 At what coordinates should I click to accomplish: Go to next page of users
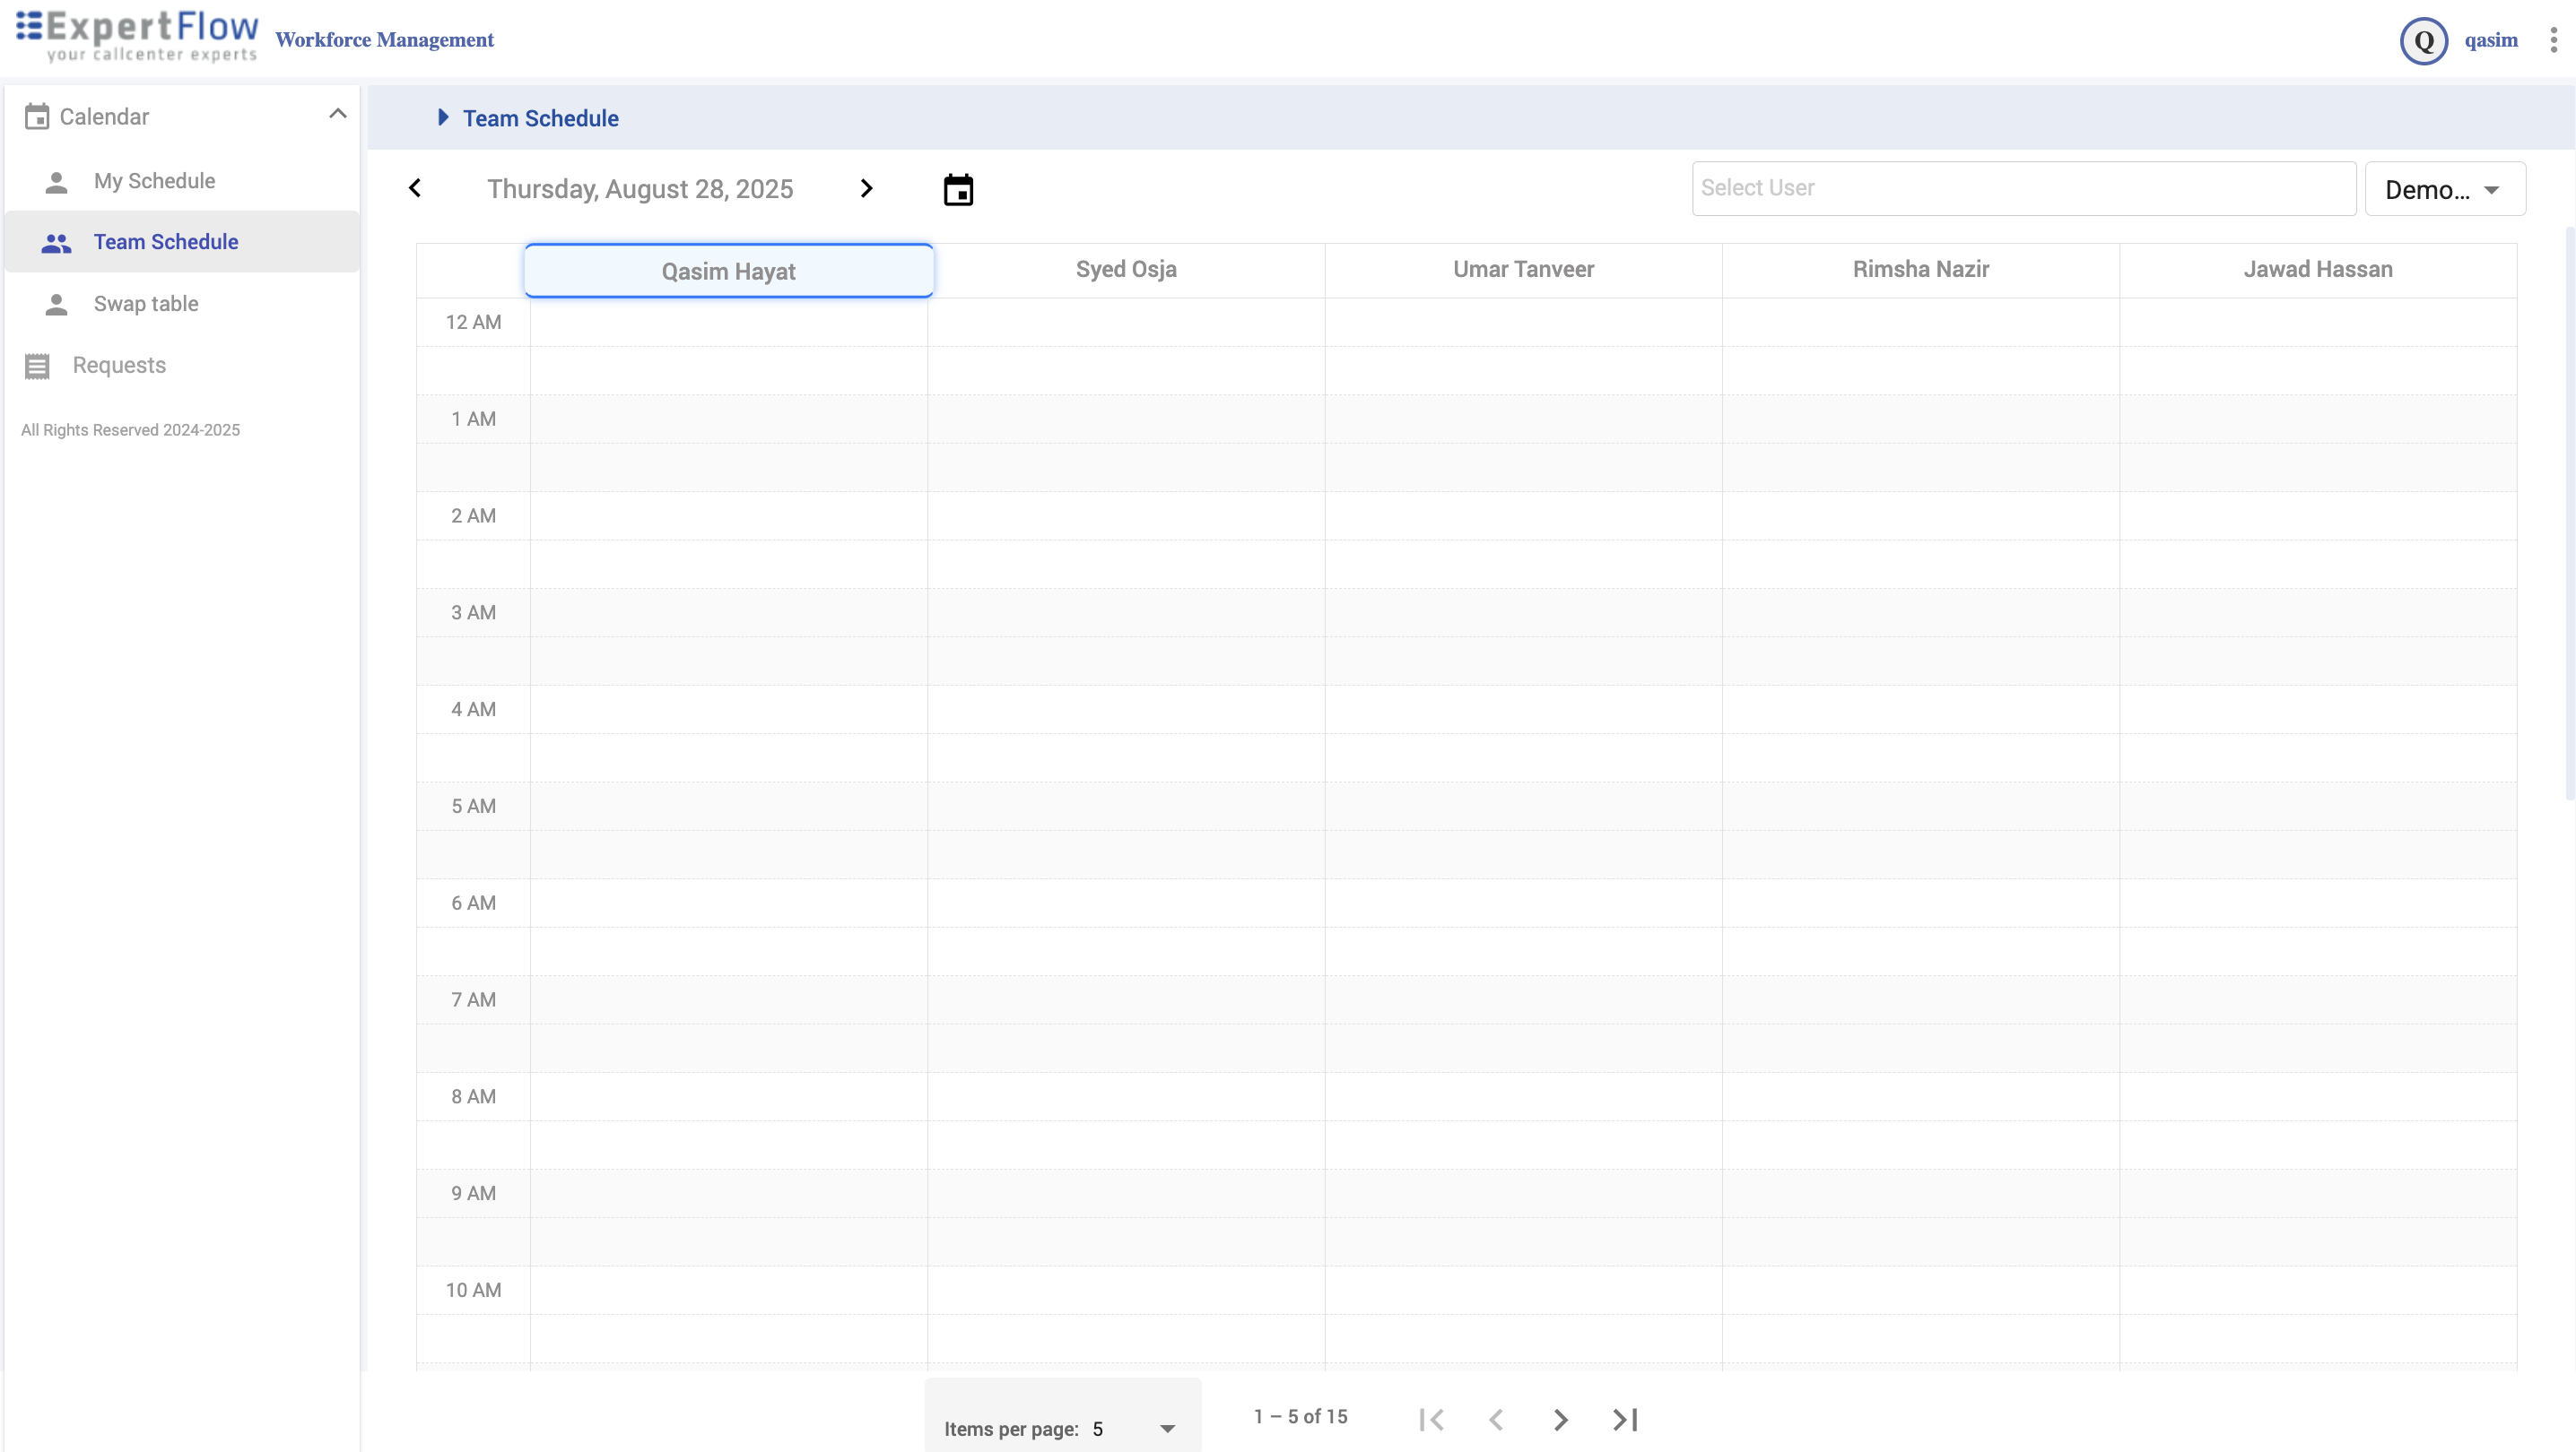click(1560, 1419)
